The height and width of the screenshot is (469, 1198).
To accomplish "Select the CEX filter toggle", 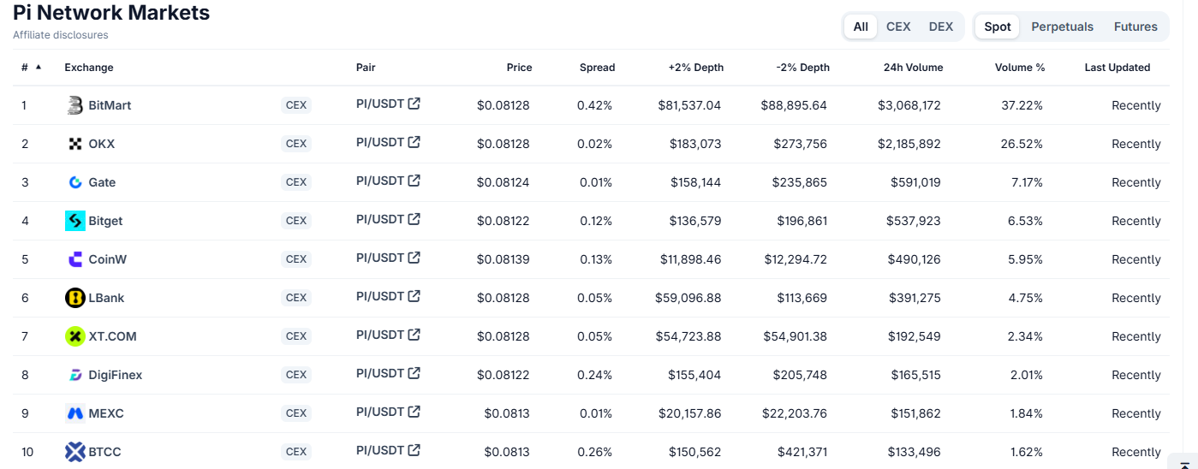I will point(898,27).
